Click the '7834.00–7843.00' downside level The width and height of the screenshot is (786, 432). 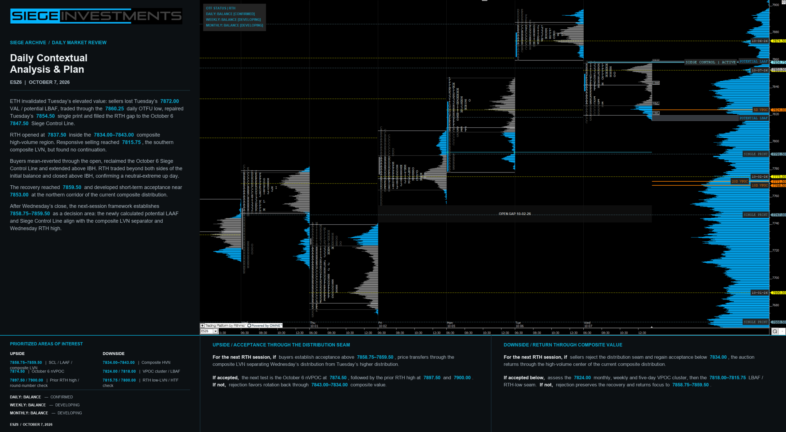(x=119, y=363)
